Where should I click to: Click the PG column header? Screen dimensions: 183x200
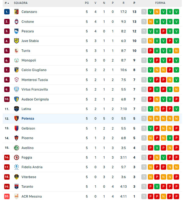87,3
